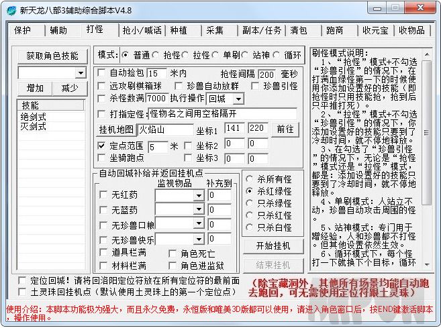The width and height of the screenshot is (441, 328).
Task: Select 杀所有怪 option
Action: pos(249,179)
